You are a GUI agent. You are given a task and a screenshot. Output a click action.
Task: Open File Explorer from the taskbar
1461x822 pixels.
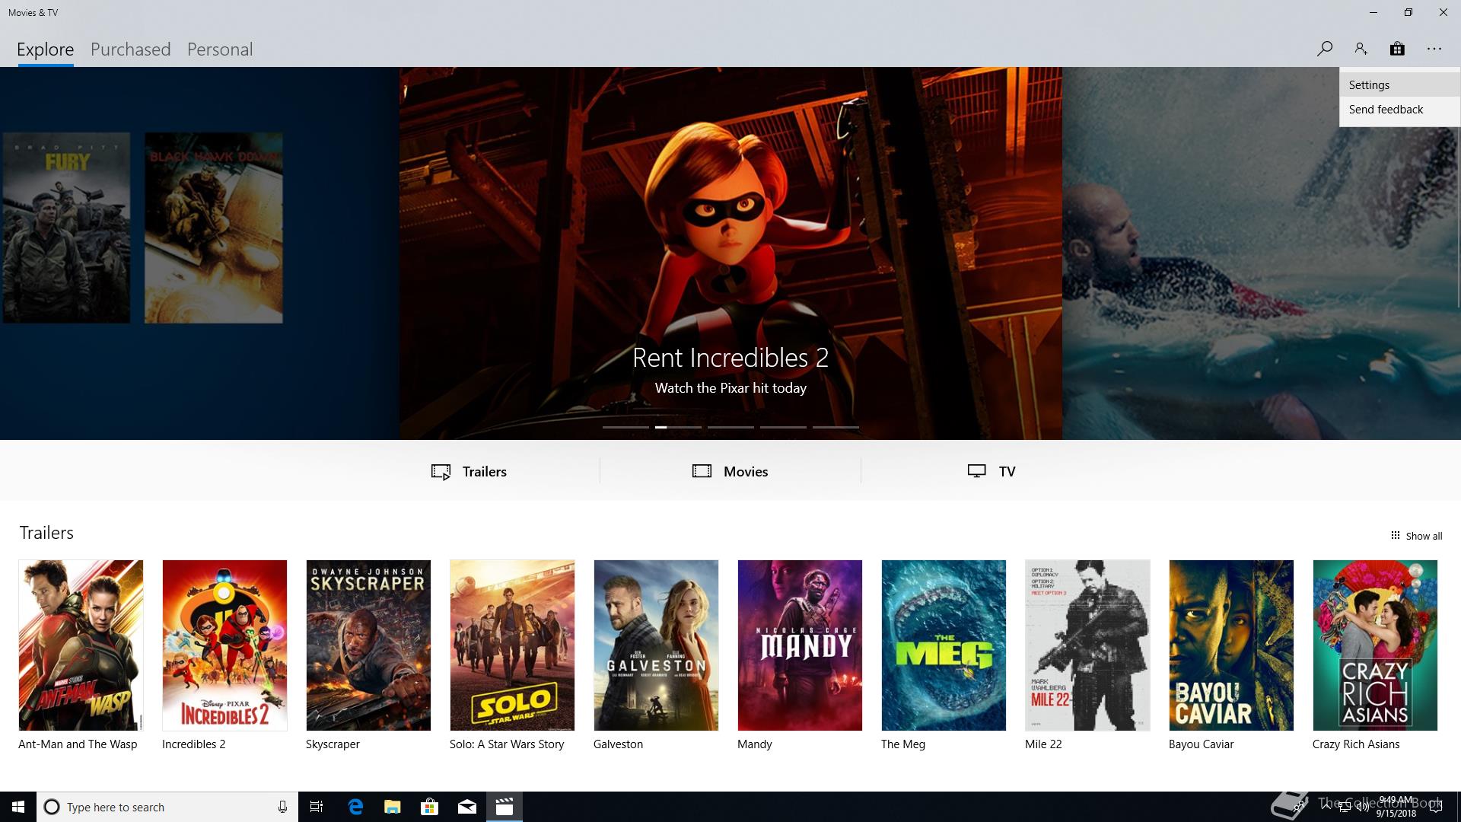[x=393, y=807]
